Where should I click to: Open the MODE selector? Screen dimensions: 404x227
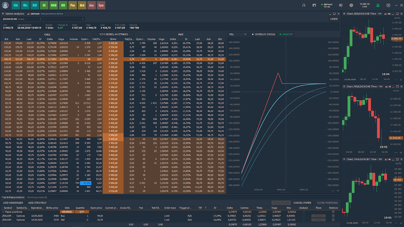(x=334, y=19)
